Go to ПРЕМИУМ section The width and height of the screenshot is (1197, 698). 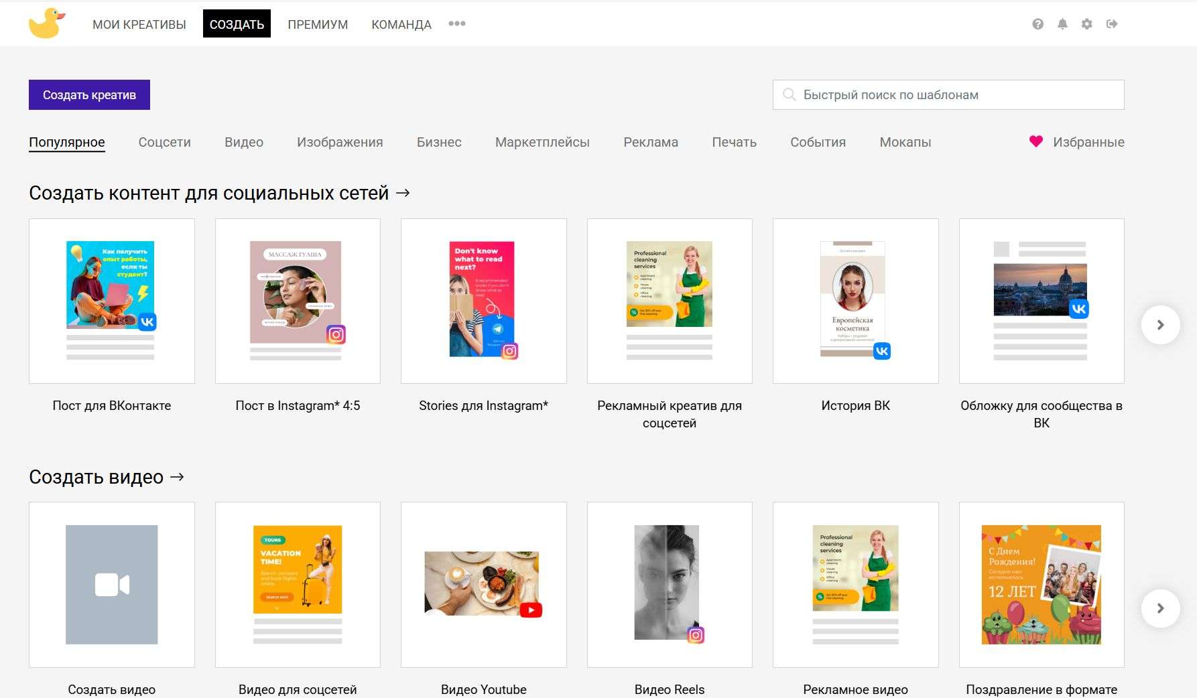tap(318, 24)
